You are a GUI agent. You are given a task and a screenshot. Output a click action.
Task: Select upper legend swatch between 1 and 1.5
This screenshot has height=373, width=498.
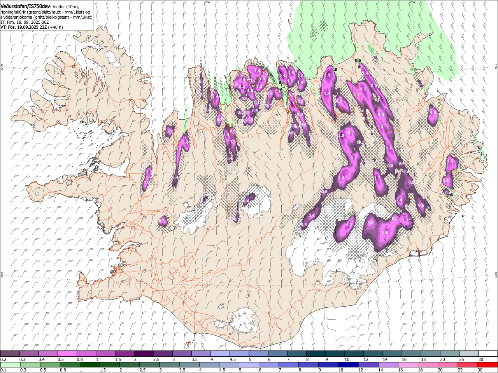pyautogui.click(x=105, y=354)
